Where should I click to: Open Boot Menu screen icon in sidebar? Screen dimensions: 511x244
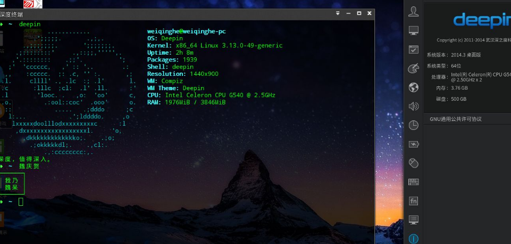point(414,220)
